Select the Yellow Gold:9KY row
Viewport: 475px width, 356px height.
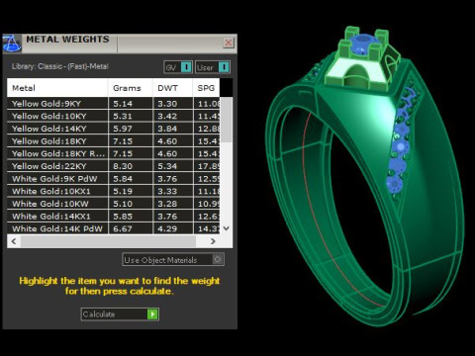(x=113, y=104)
